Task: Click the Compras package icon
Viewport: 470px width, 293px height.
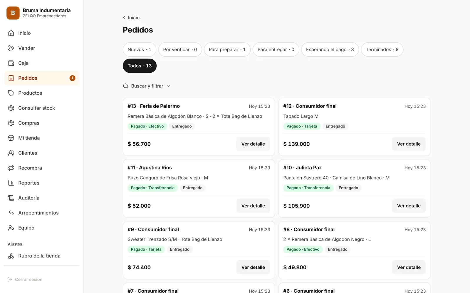Action: pyautogui.click(x=11, y=123)
